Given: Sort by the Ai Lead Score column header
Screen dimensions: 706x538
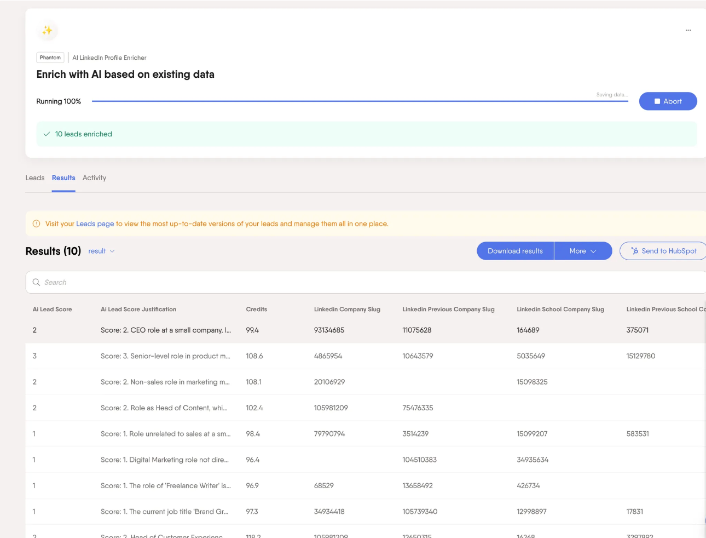Looking at the screenshot, I should pos(53,310).
